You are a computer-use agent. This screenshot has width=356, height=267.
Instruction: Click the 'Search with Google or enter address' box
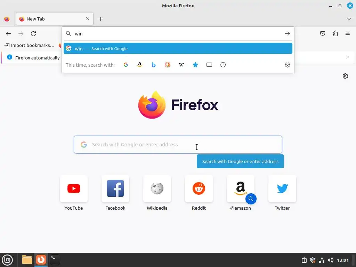pyautogui.click(x=178, y=145)
